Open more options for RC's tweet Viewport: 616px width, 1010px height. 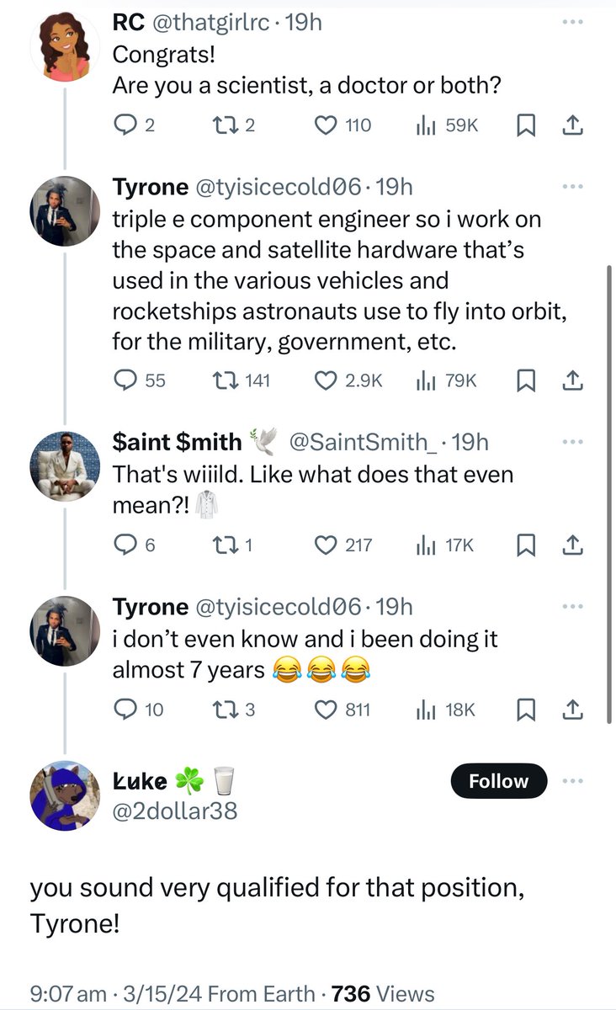(572, 22)
